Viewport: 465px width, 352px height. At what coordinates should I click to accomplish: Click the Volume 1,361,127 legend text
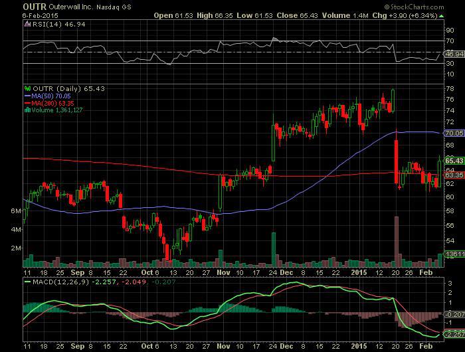coord(57,110)
